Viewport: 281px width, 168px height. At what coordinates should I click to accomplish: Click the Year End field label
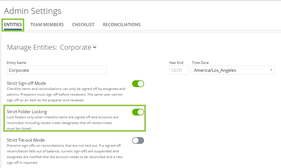pyautogui.click(x=176, y=63)
